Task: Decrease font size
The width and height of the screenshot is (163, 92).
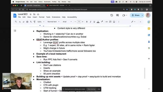Action: [75, 22]
